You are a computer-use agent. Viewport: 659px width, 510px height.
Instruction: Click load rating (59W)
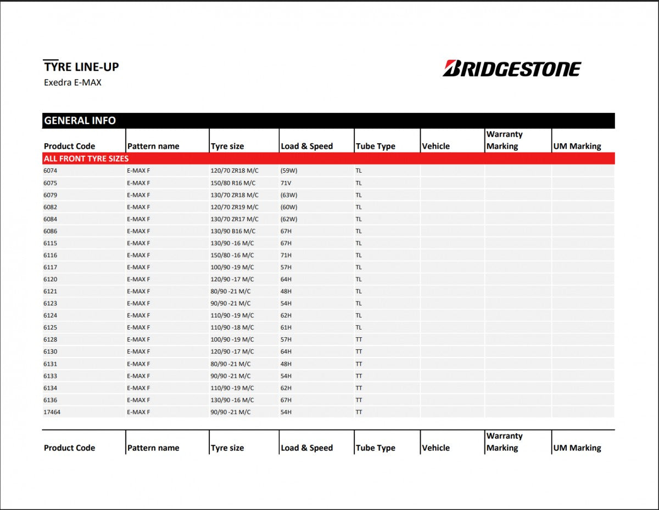tap(289, 171)
